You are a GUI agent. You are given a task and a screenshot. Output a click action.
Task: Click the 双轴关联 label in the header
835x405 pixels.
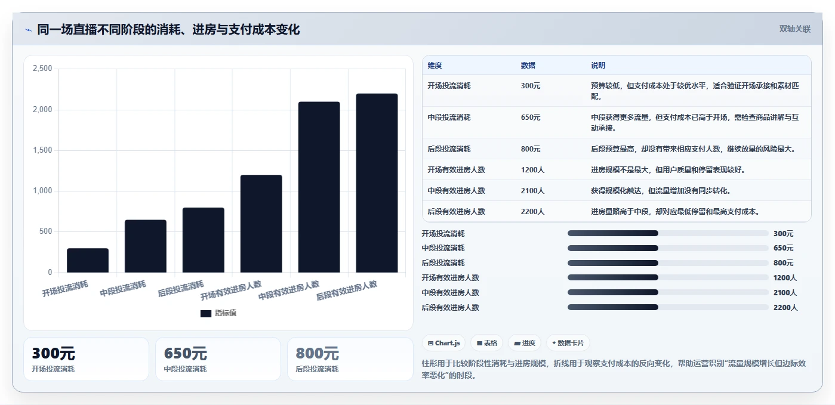[x=795, y=29]
